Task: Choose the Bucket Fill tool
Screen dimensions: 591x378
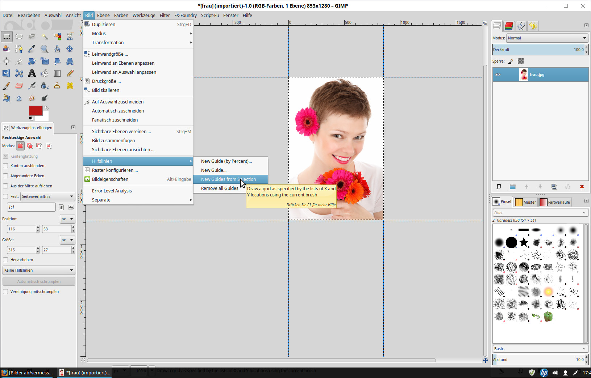Action: point(45,73)
